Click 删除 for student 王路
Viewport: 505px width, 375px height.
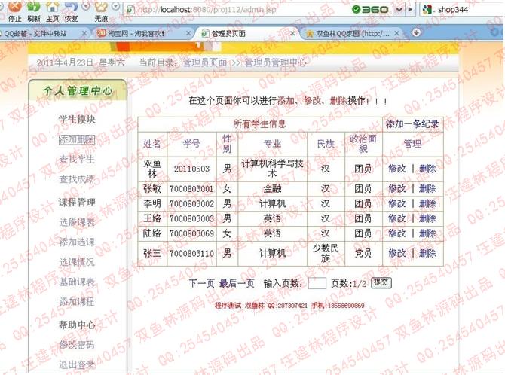coord(427,218)
